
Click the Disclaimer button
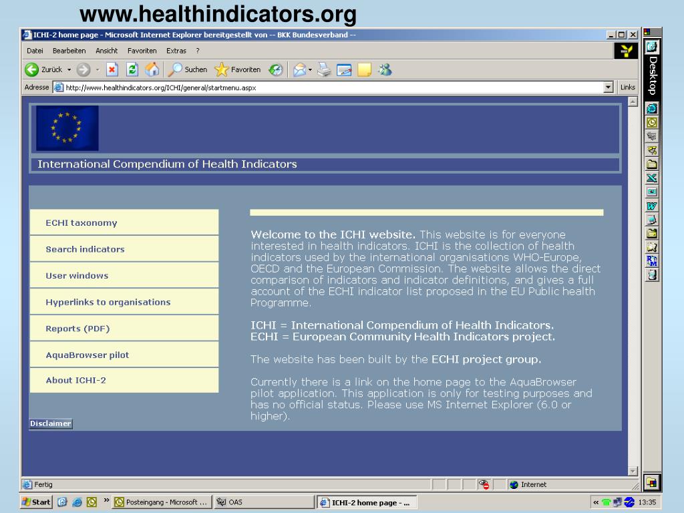[51, 423]
